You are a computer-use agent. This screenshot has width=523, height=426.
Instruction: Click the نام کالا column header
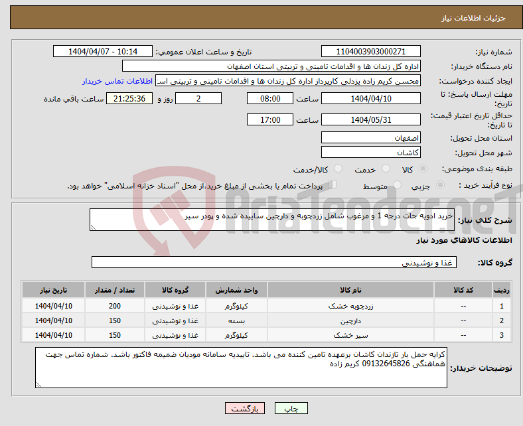350,290
